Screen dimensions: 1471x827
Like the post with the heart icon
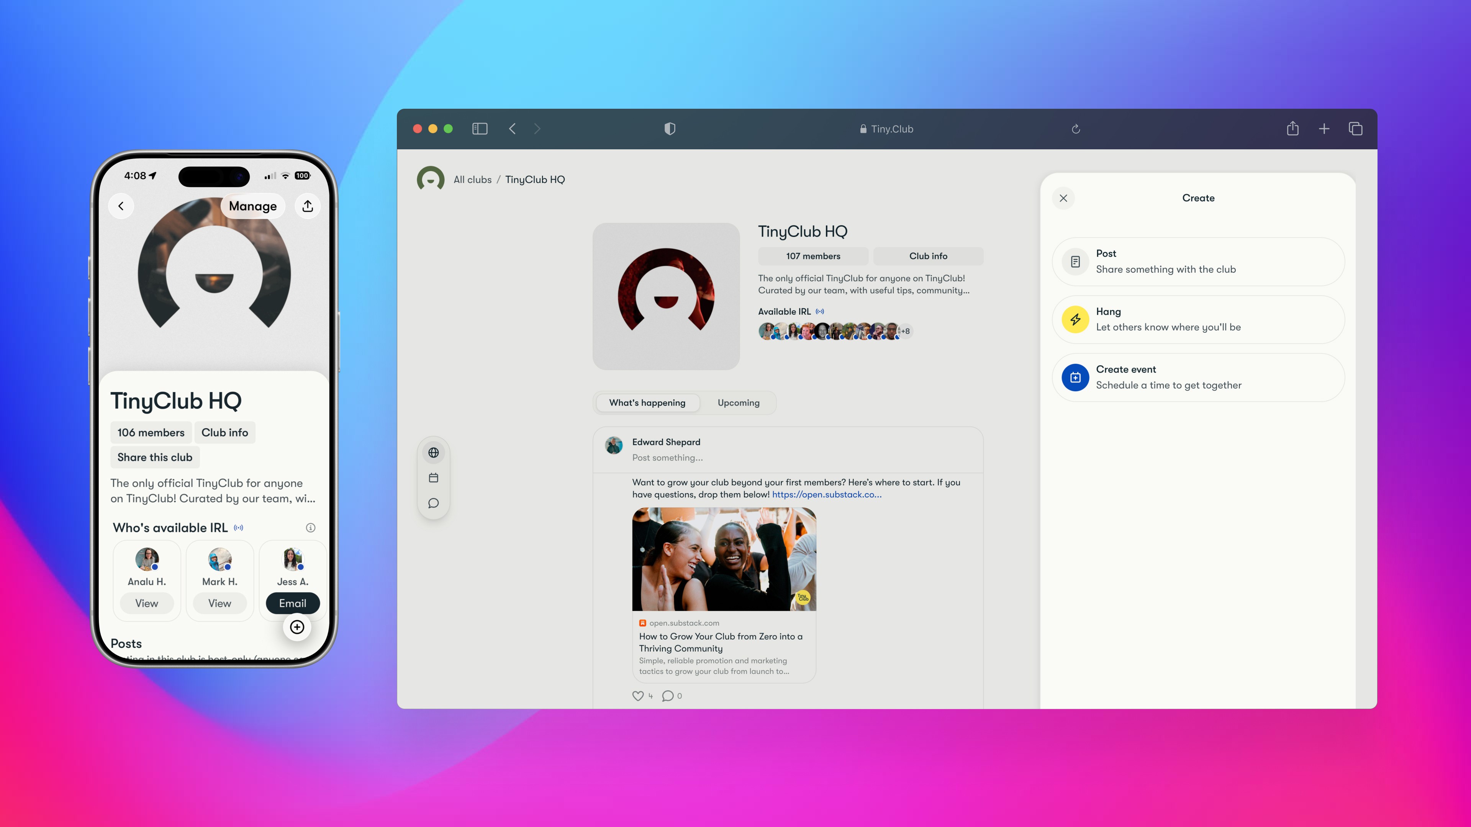click(638, 696)
